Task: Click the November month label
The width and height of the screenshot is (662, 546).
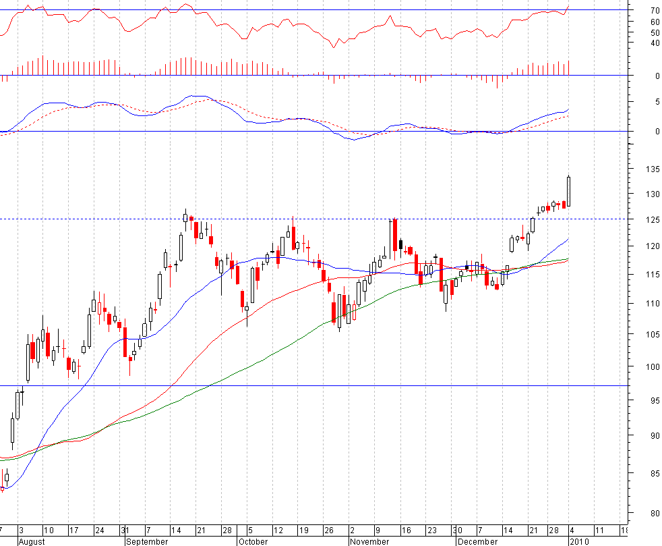Action: [369, 541]
